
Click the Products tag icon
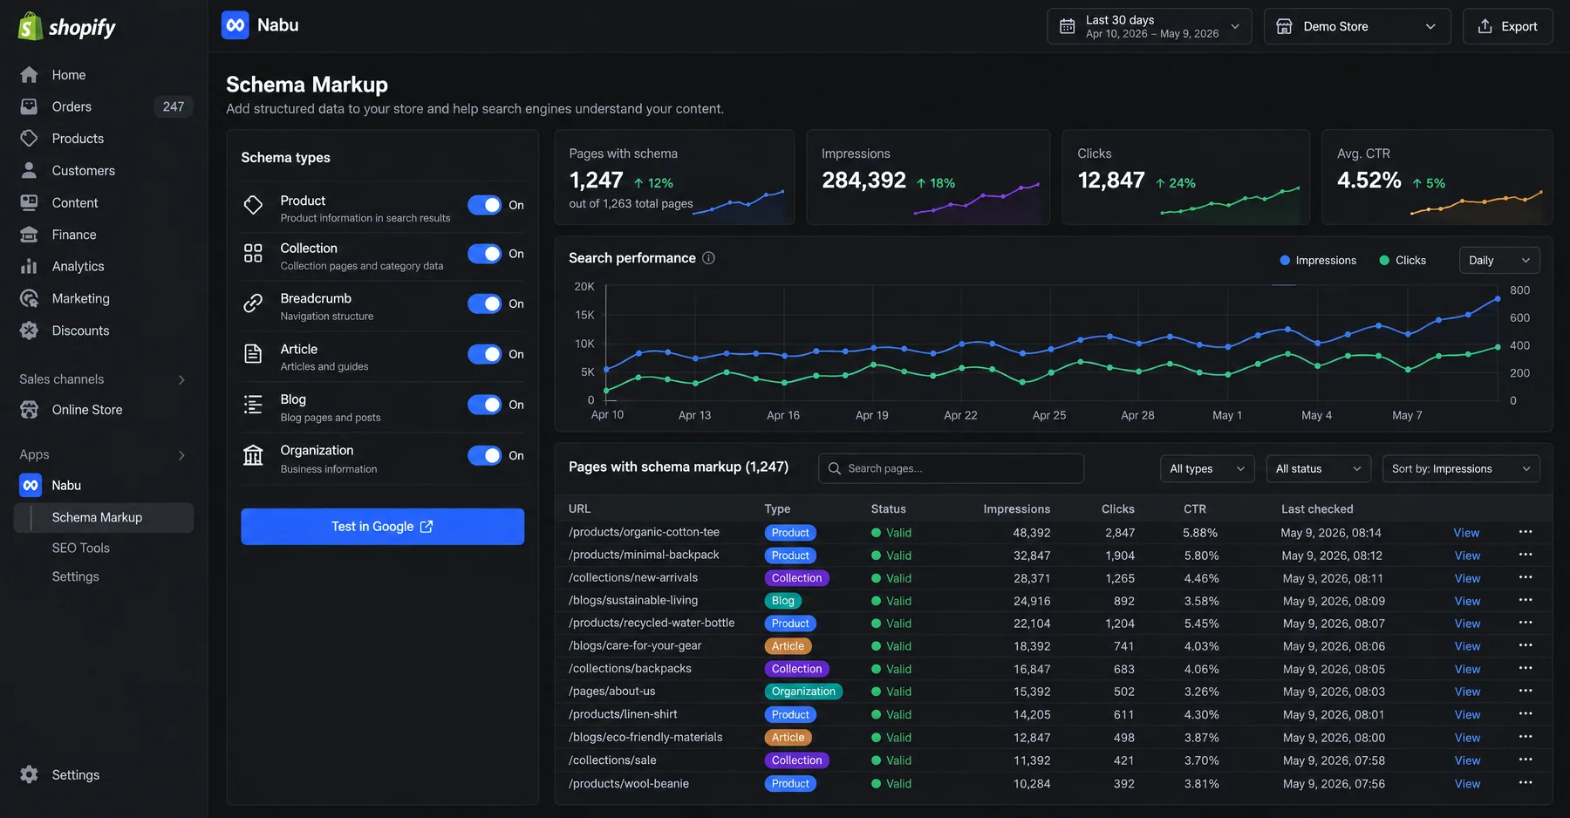click(29, 139)
